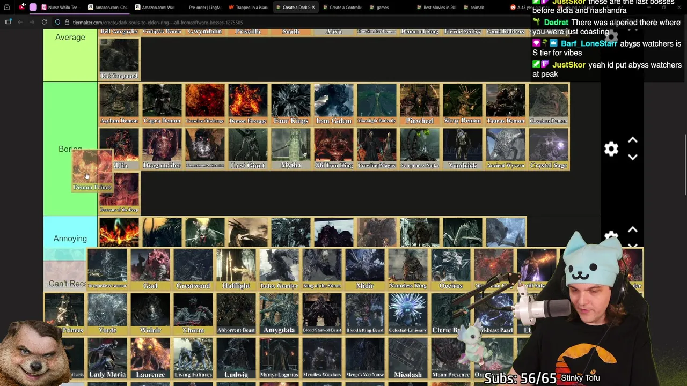Select the Asylum Demon boss card

(x=119, y=104)
